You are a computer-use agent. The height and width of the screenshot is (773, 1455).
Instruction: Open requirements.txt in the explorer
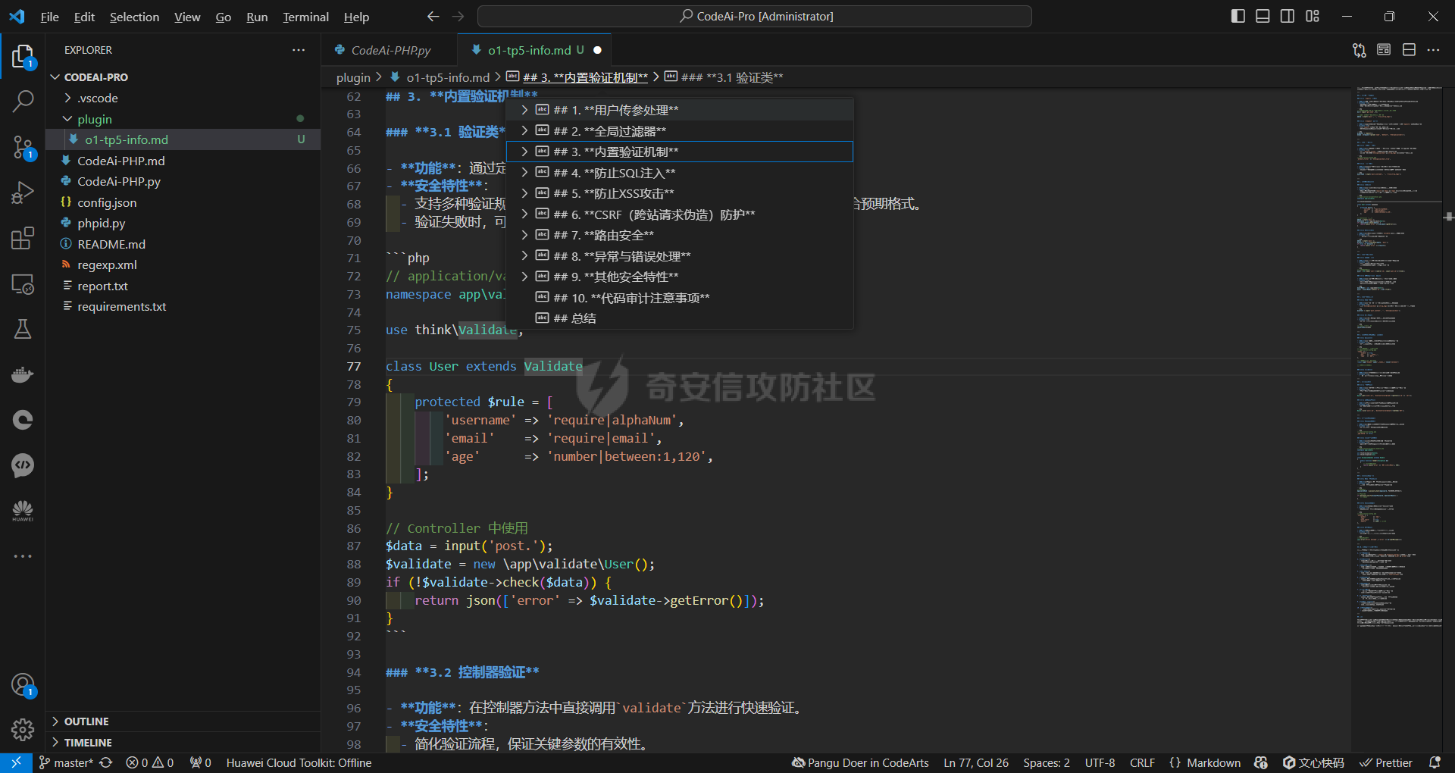[121, 306]
